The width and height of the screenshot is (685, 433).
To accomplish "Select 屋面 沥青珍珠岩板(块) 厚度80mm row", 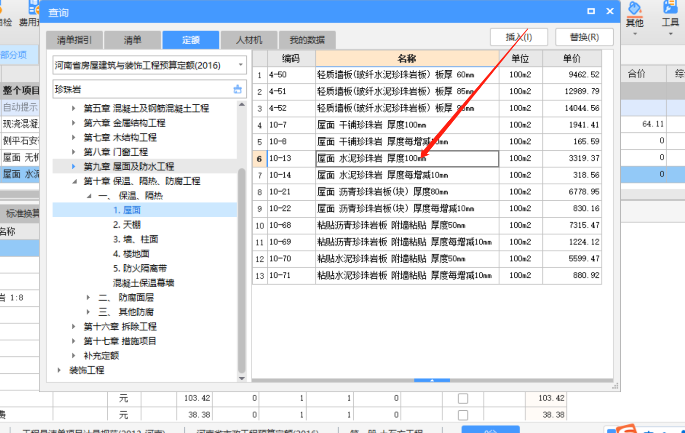I will click(x=427, y=192).
